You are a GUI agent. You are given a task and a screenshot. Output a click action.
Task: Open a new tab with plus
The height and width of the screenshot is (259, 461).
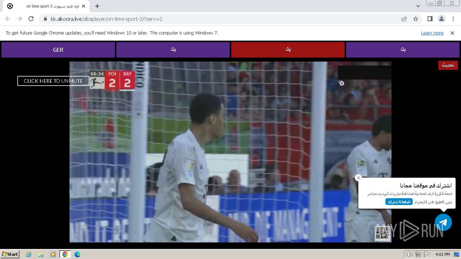point(97,6)
